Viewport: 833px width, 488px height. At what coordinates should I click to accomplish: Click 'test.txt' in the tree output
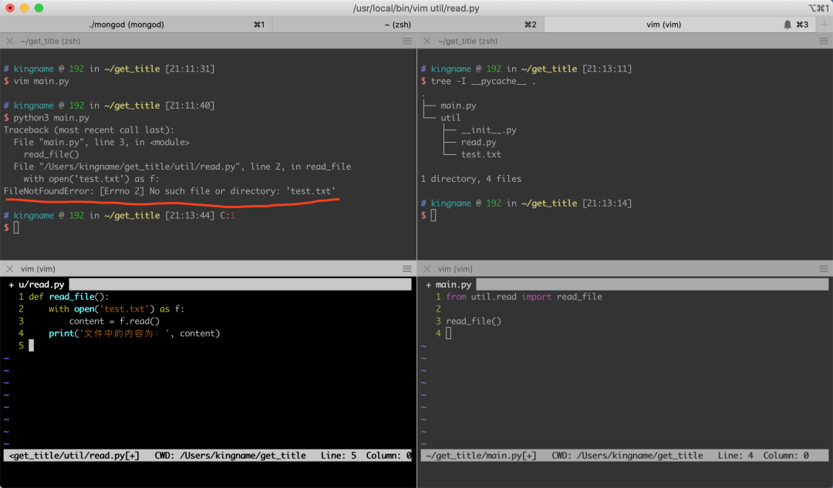click(481, 154)
